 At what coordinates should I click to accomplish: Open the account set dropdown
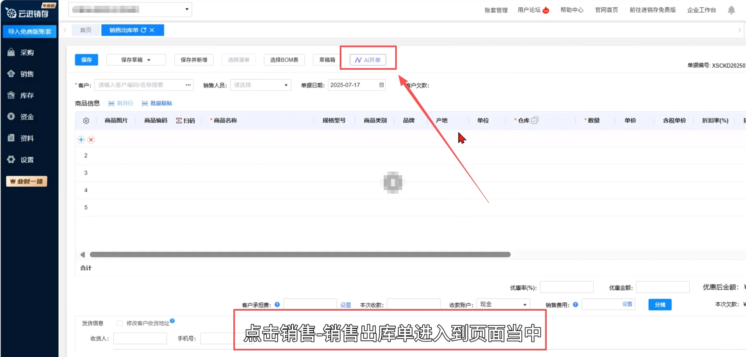click(x=130, y=9)
